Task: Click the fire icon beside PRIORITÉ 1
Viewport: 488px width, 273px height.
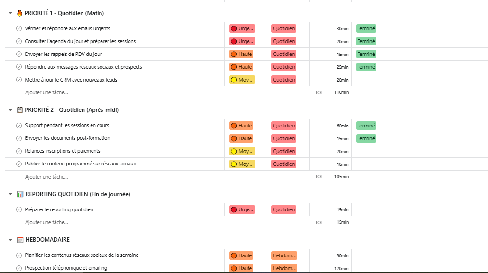Action: [x=19, y=13]
